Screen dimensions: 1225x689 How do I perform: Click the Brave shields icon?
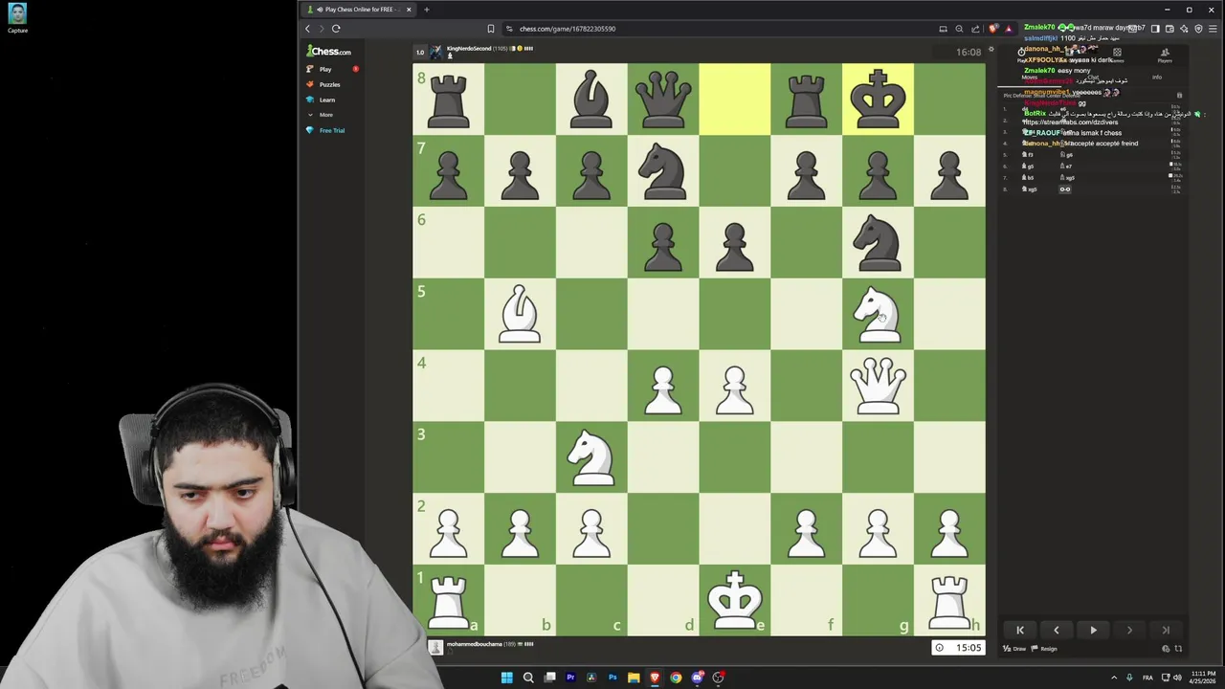click(993, 29)
